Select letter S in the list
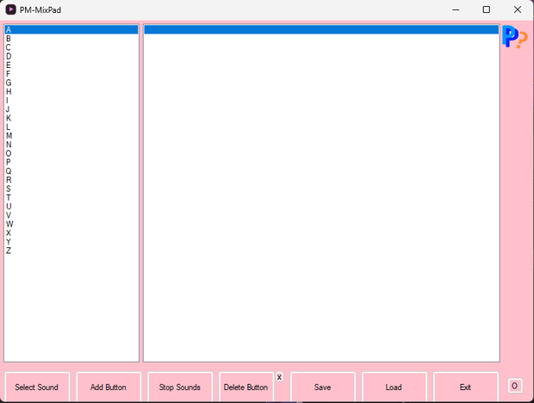The image size is (534, 403). pyautogui.click(x=71, y=189)
